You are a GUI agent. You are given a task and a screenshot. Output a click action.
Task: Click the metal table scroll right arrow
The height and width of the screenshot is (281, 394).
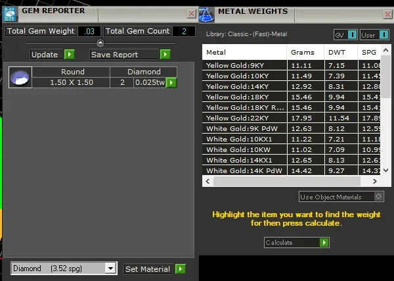coord(375,181)
